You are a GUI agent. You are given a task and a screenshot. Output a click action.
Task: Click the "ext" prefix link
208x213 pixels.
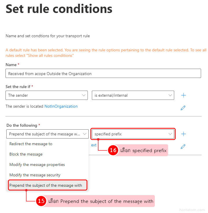[x=94, y=145]
